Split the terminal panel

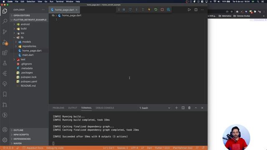click(x=183, y=108)
